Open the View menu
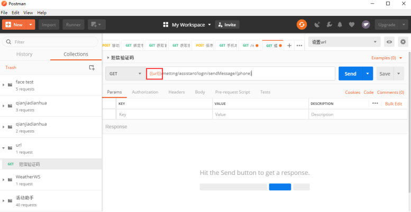This screenshot has width=411, height=212. point(28,13)
